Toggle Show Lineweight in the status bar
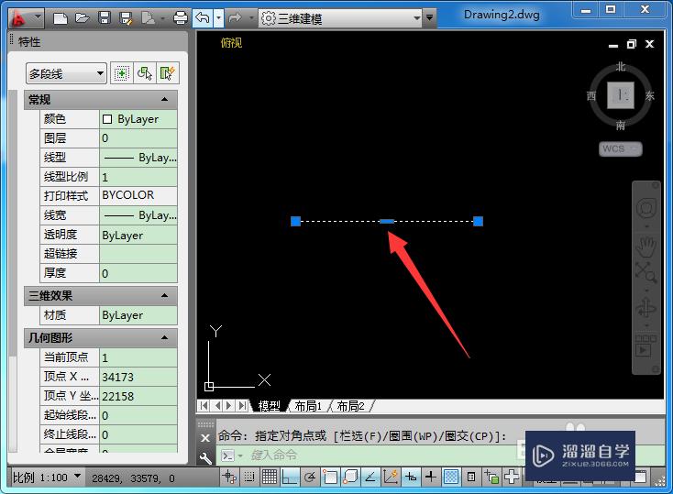 click(x=431, y=477)
